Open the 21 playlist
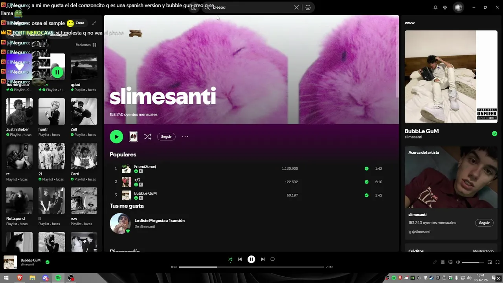 [51, 162]
